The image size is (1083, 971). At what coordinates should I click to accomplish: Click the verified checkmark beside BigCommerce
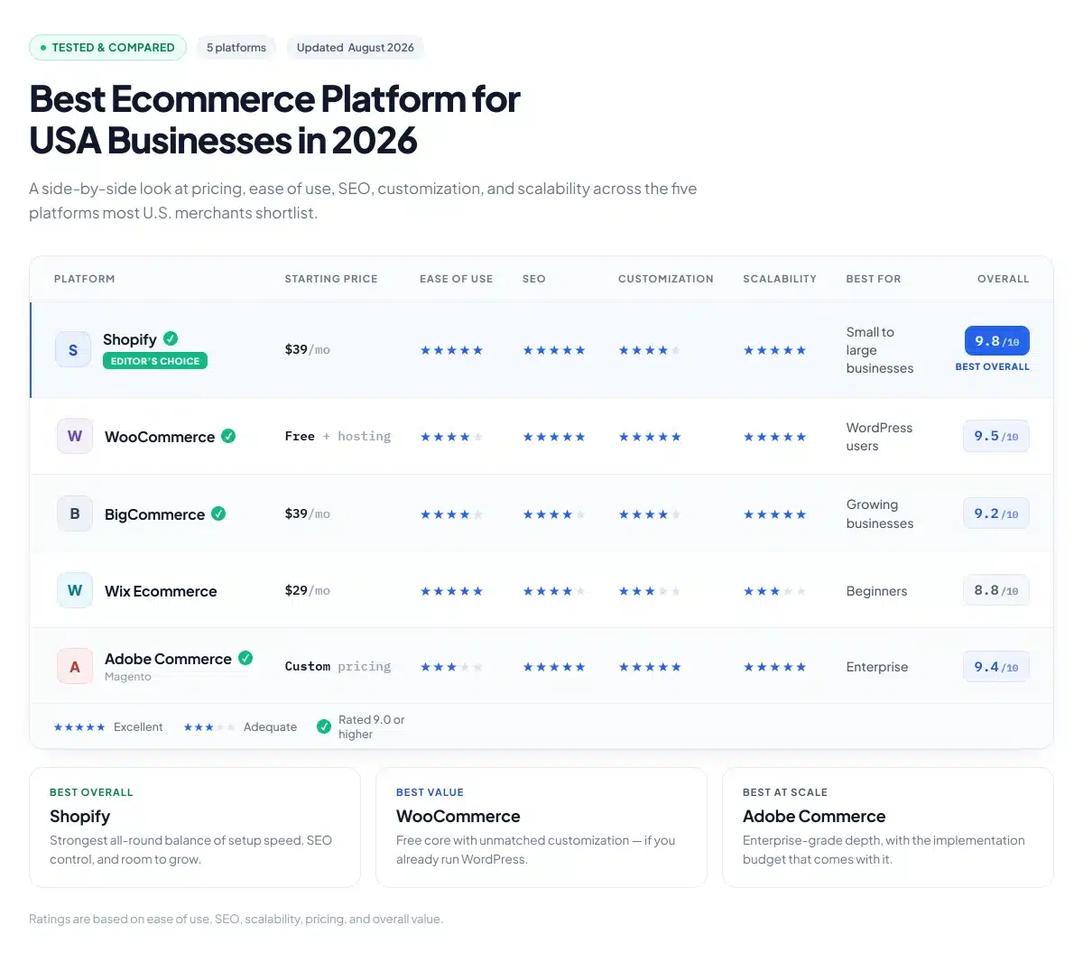click(x=218, y=513)
